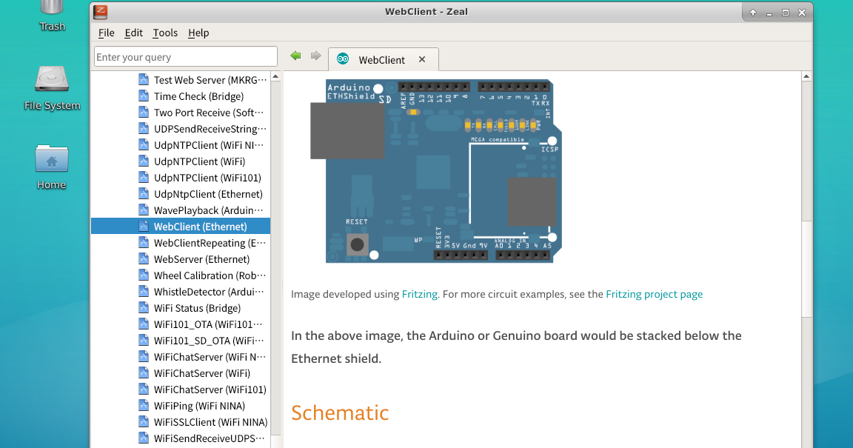Image resolution: width=853 pixels, height=448 pixels.
Task: Click the back navigation arrow
Action: pyautogui.click(x=295, y=55)
